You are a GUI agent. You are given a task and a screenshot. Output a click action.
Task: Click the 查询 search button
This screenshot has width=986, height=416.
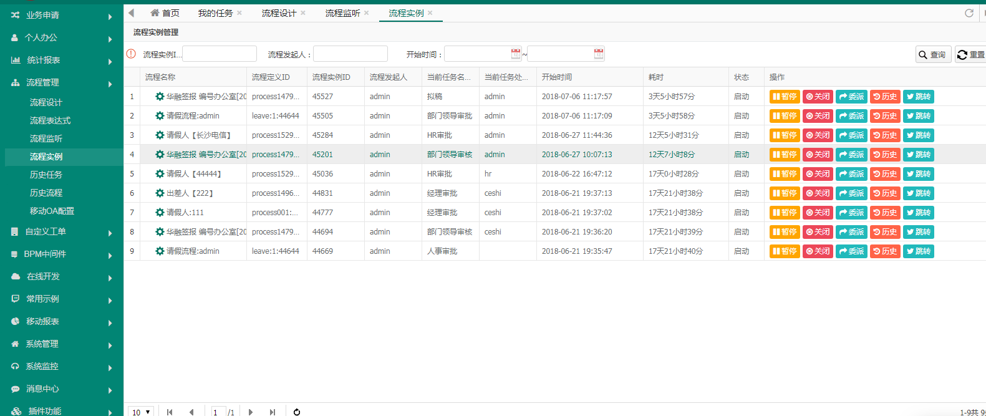(934, 54)
